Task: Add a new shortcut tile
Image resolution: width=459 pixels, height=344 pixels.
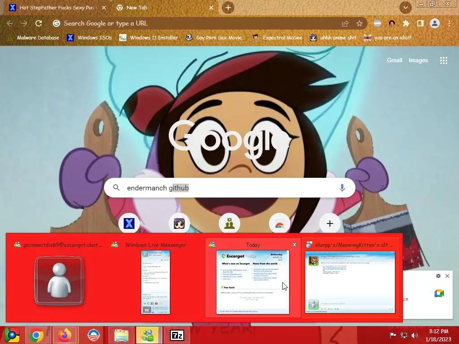Action: (330, 224)
